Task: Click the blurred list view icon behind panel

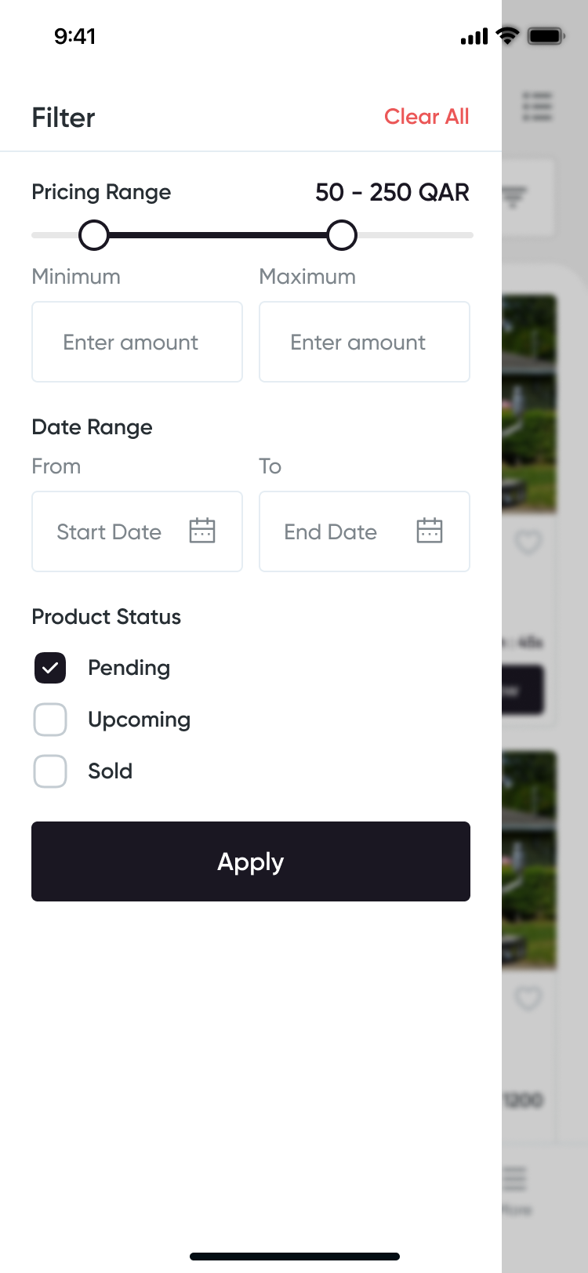Action: click(x=538, y=106)
